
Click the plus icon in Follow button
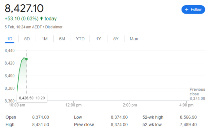187,10
